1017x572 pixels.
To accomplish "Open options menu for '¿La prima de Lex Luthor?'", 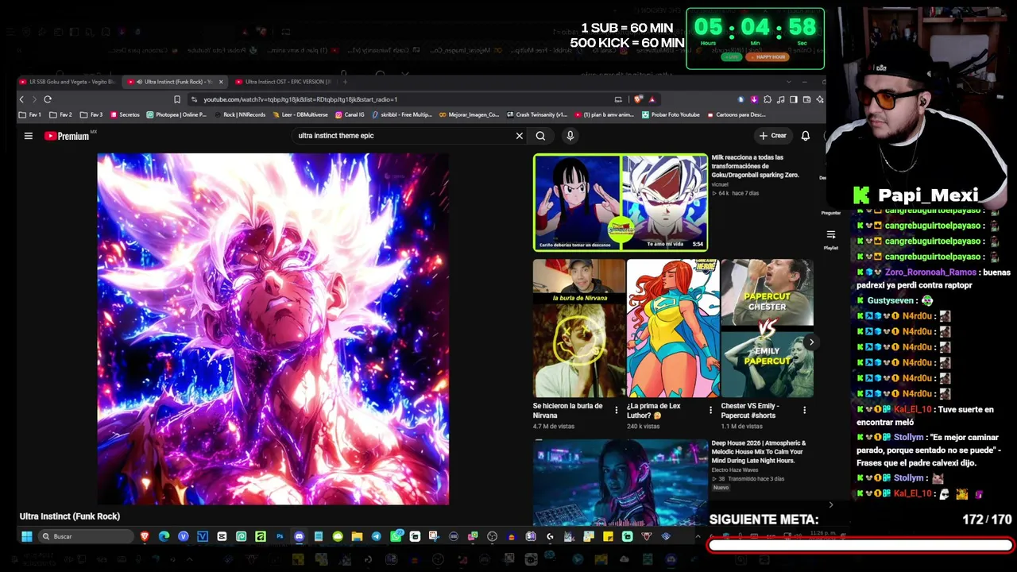I will click(710, 410).
